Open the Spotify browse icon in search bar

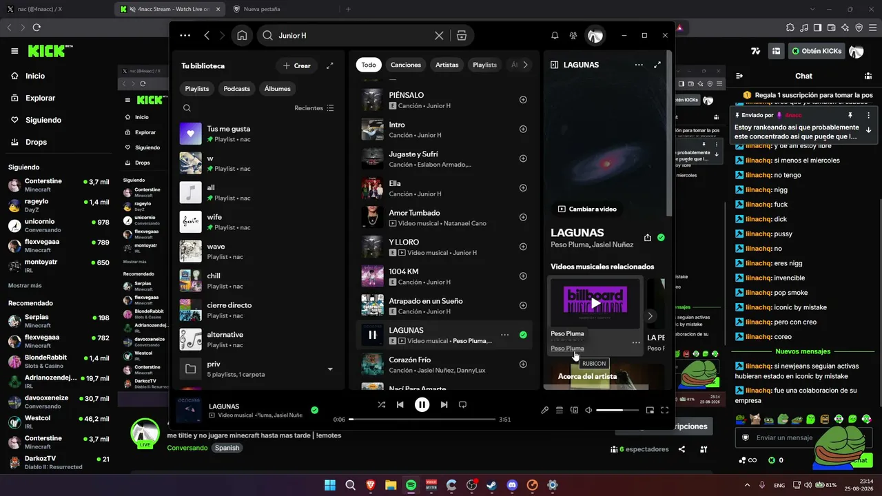coord(462,36)
